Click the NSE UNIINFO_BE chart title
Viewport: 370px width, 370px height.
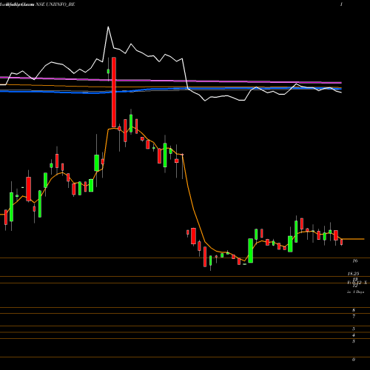coord(55,4)
